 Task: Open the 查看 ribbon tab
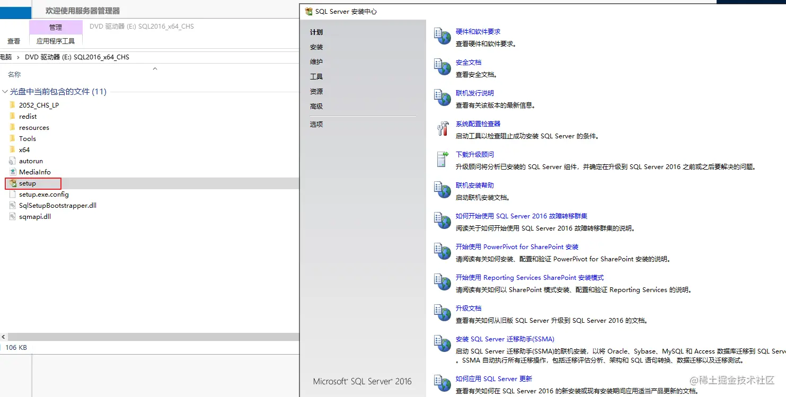click(14, 41)
